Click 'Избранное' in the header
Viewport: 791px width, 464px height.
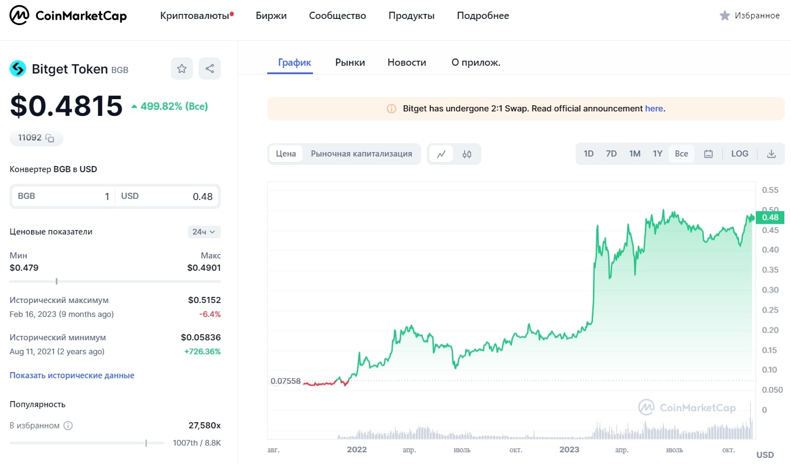(757, 16)
